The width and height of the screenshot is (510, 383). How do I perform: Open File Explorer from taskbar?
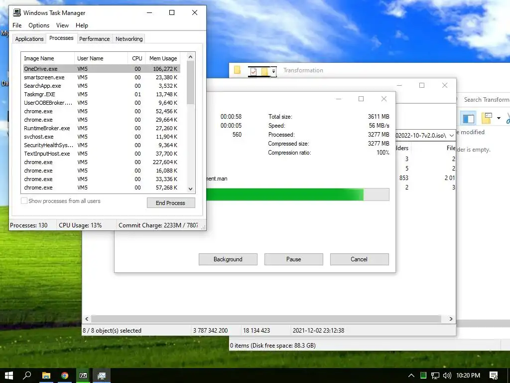coord(46,376)
